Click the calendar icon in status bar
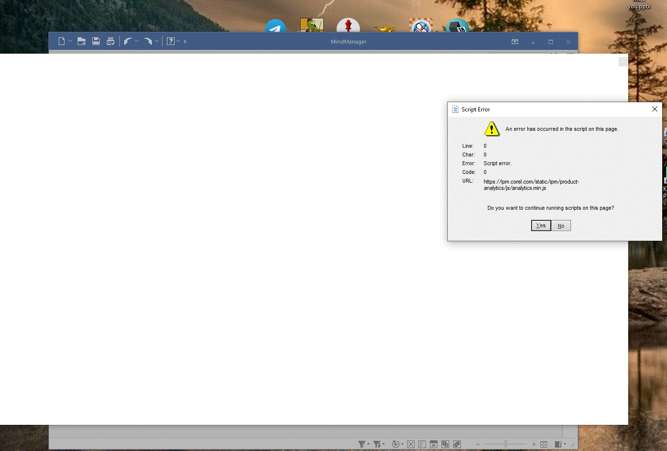Screen dimensions: 667x451 [x=434, y=444]
